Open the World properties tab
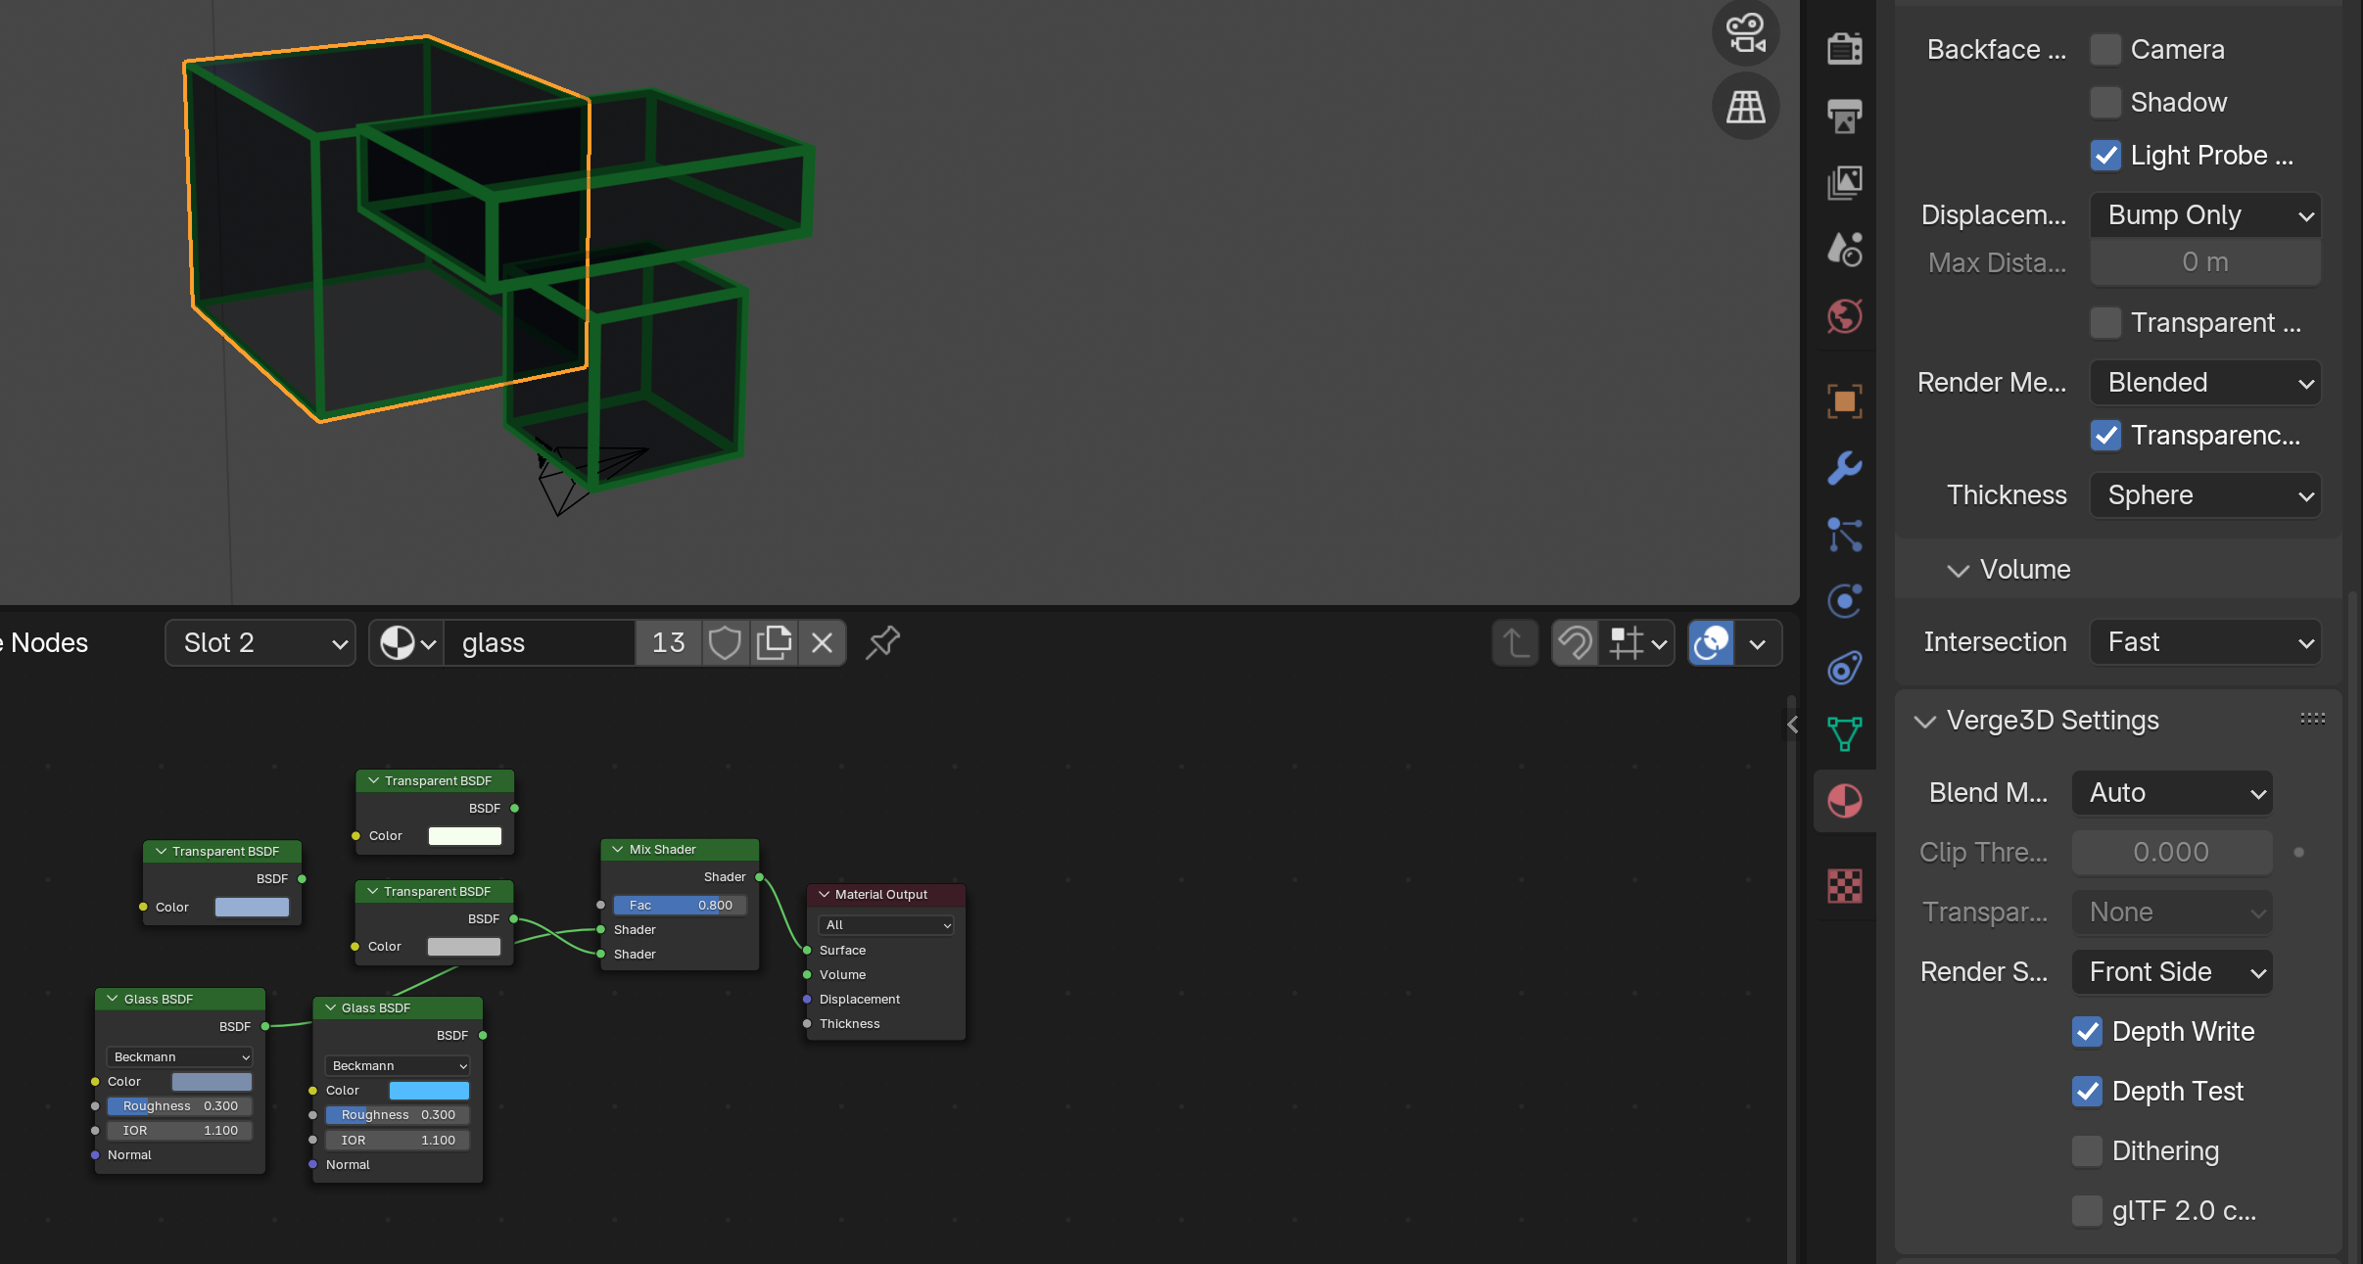Screen dimensions: 2363x1264 click(1845, 316)
